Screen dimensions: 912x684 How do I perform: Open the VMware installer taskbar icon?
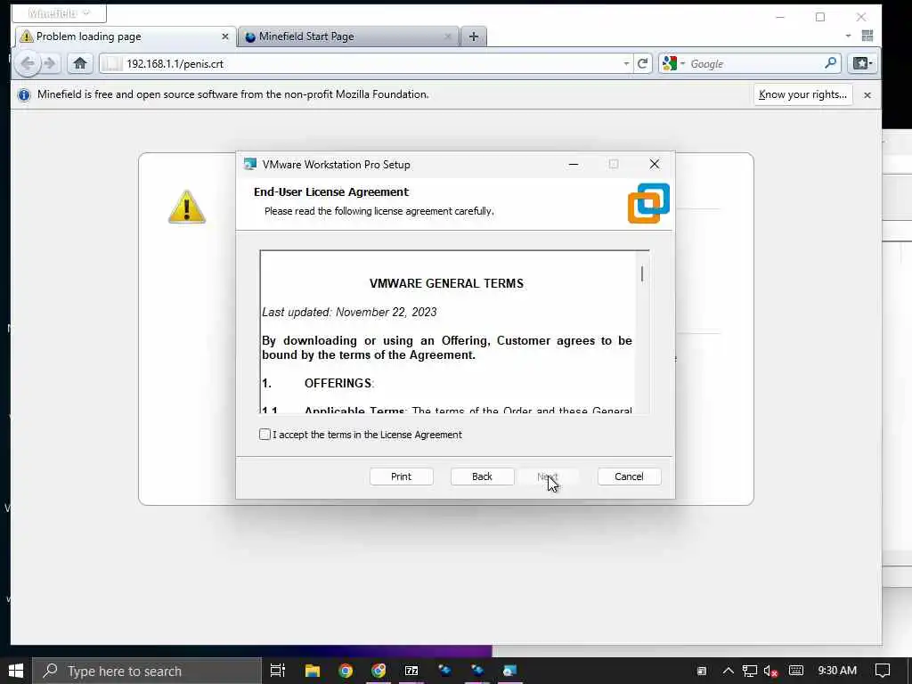[x=510, y=671]
